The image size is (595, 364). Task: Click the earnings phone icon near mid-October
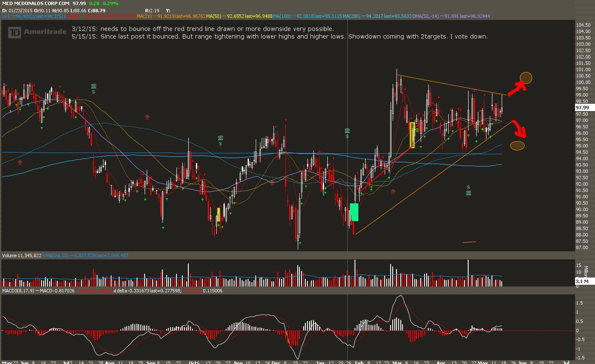click(x=221, y=138)
